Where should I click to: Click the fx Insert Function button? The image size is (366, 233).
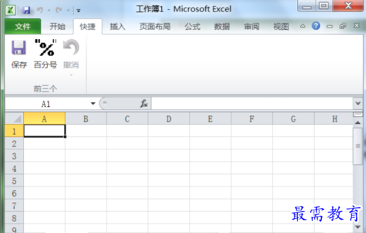point(144,103)
